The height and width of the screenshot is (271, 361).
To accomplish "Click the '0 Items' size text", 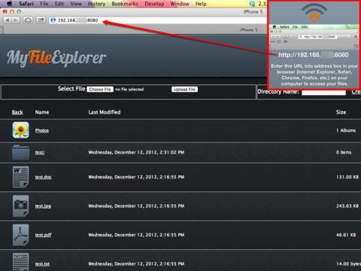I will point(344,152).
